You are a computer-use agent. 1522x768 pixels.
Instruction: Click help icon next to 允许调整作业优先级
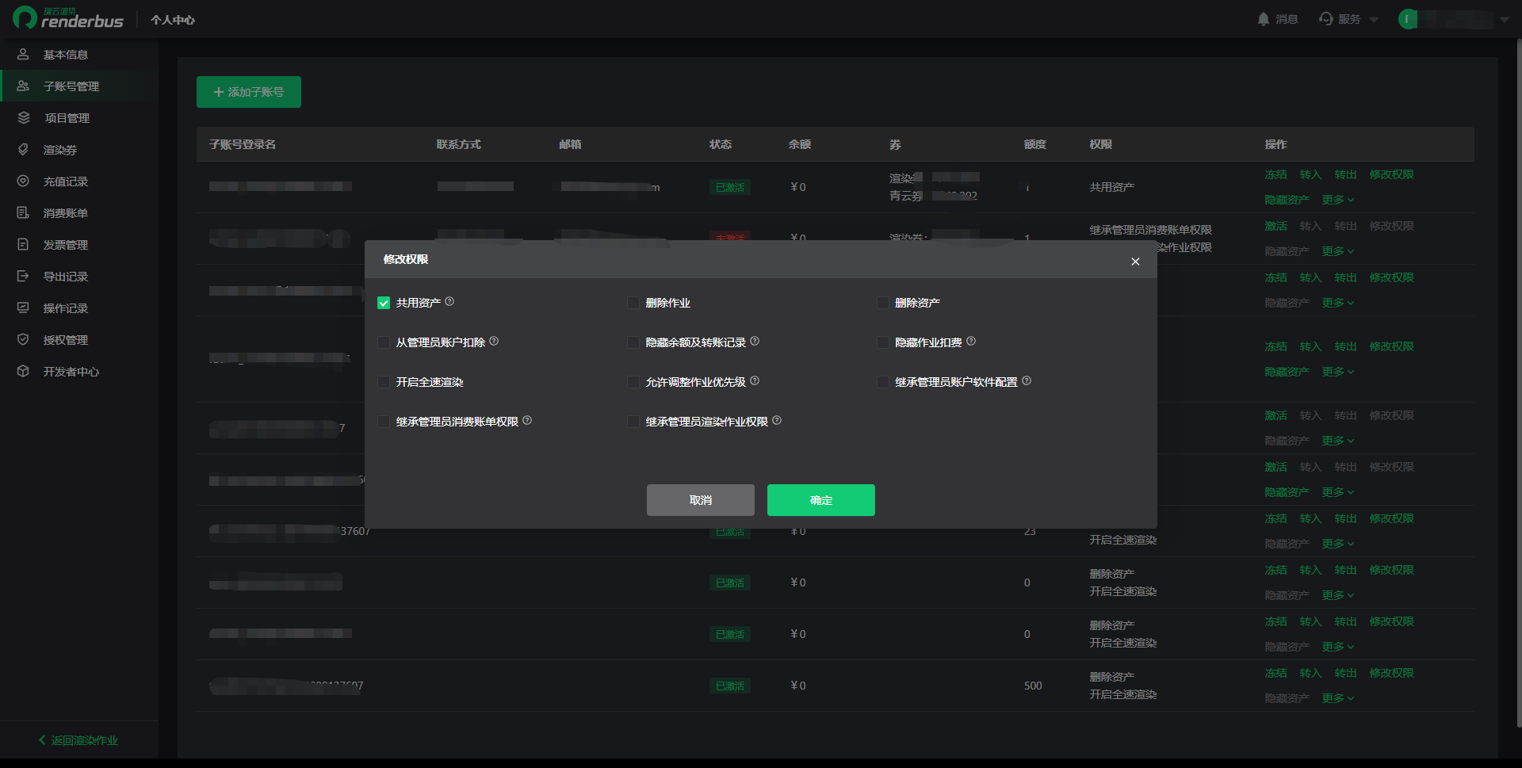tap(755, 380)
